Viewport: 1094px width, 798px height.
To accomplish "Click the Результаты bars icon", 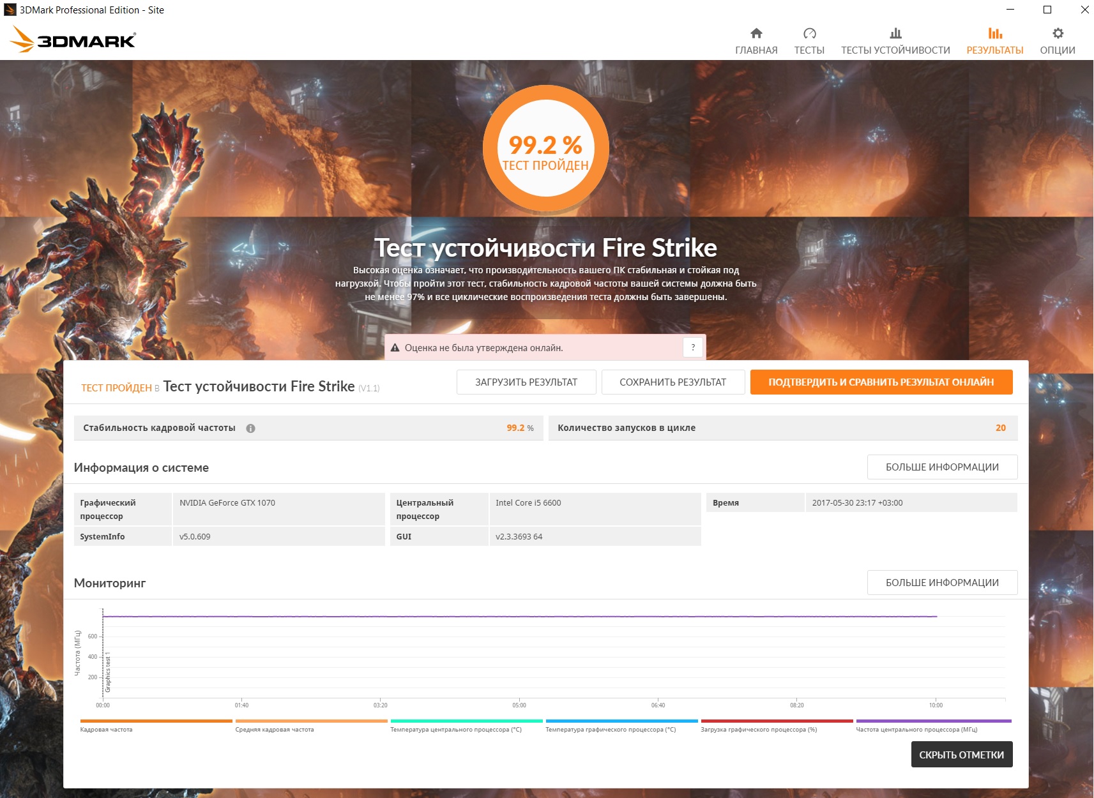I will click(995, 33).
